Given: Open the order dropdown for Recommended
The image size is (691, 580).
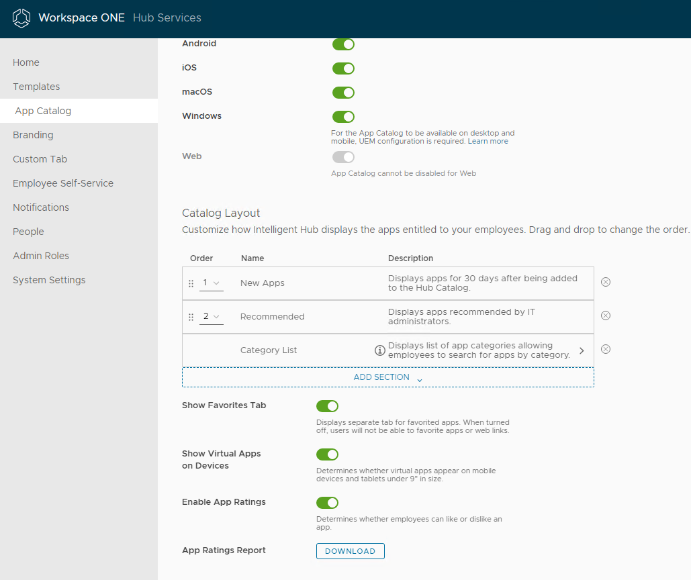Looking at the screenshot, I should point(211,317).
